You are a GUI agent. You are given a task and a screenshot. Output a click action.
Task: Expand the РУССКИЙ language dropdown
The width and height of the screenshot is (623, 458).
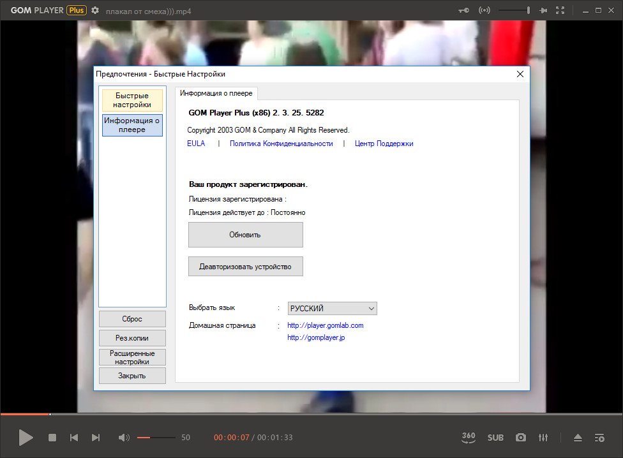pos(332,308)
